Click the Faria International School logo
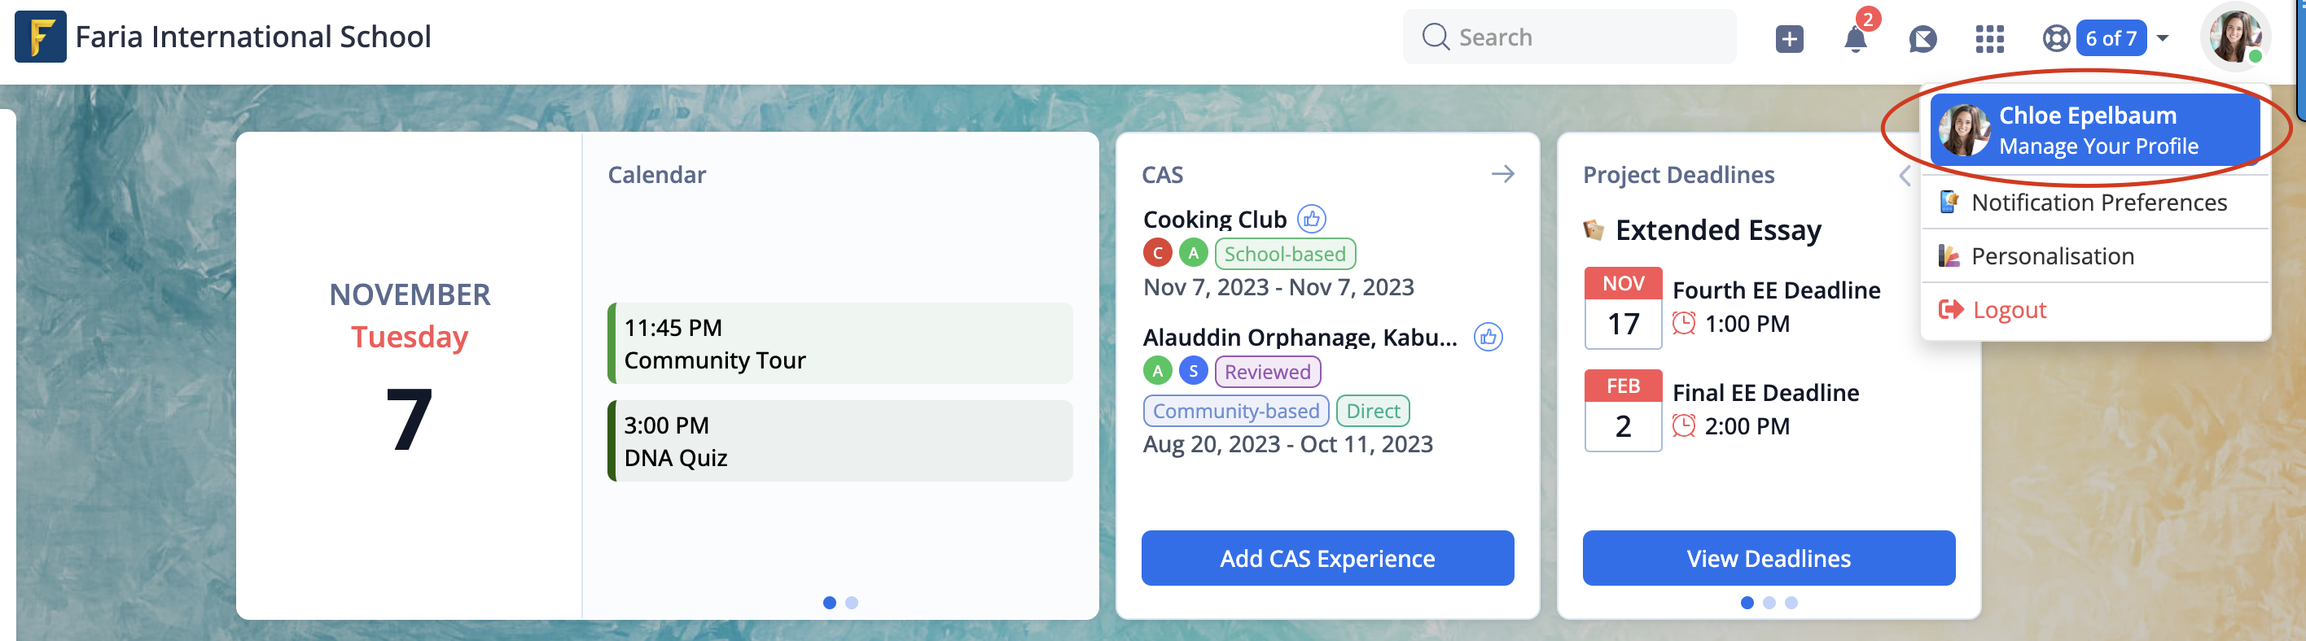Image resolution: width=2306 pixels, height=641 pixels. point(40,37)
